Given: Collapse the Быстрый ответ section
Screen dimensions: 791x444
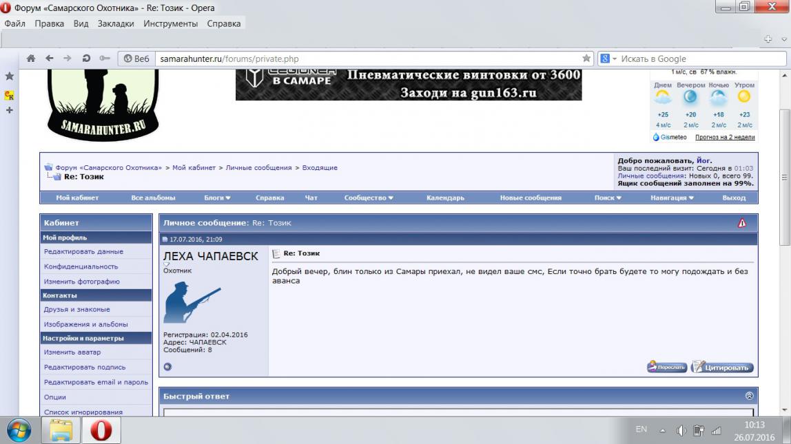Looking at the screenshot, I should (x=750, y=396).
